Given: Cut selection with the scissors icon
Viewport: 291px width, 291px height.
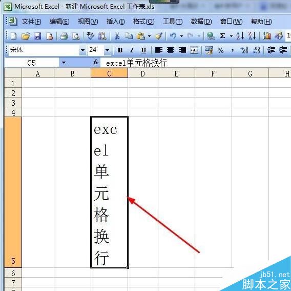Looking at the screenshot, I should [117, 36].
